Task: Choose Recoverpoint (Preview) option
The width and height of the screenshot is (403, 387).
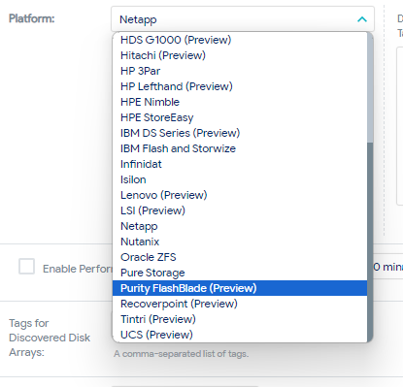Action: click(x=240, y=304)
